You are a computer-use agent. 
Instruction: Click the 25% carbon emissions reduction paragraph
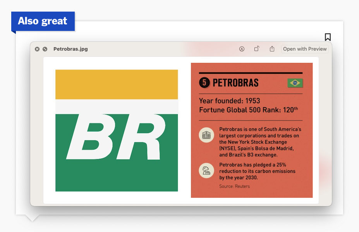point(258,171)
